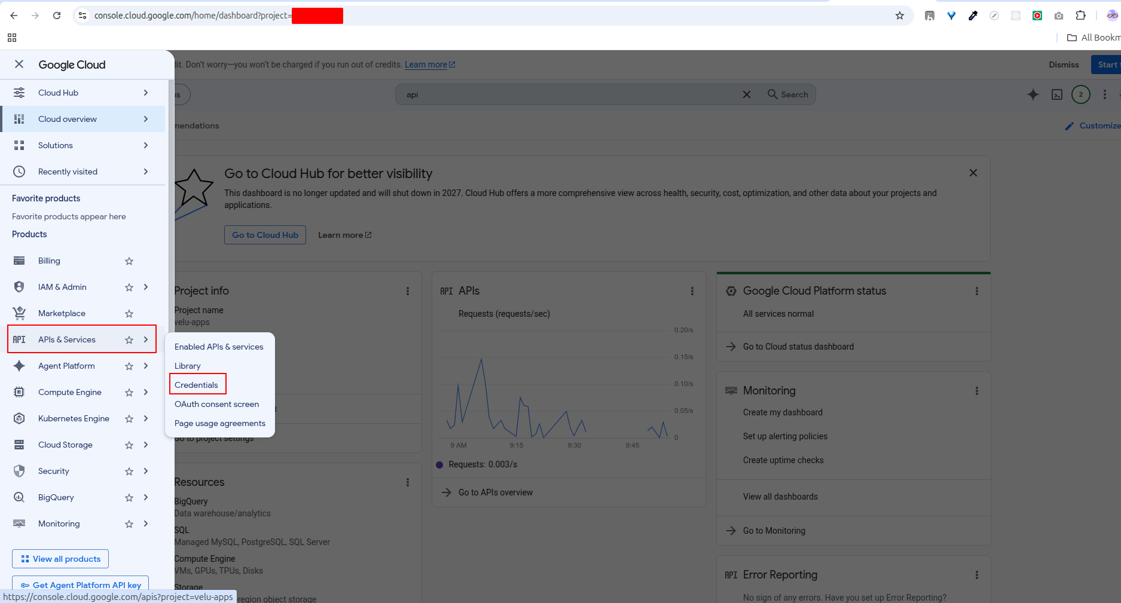This screenshot has width=1121, height=603.
Task: Activate Cloud Shell terminal icon
Action: pos(1057,94)
